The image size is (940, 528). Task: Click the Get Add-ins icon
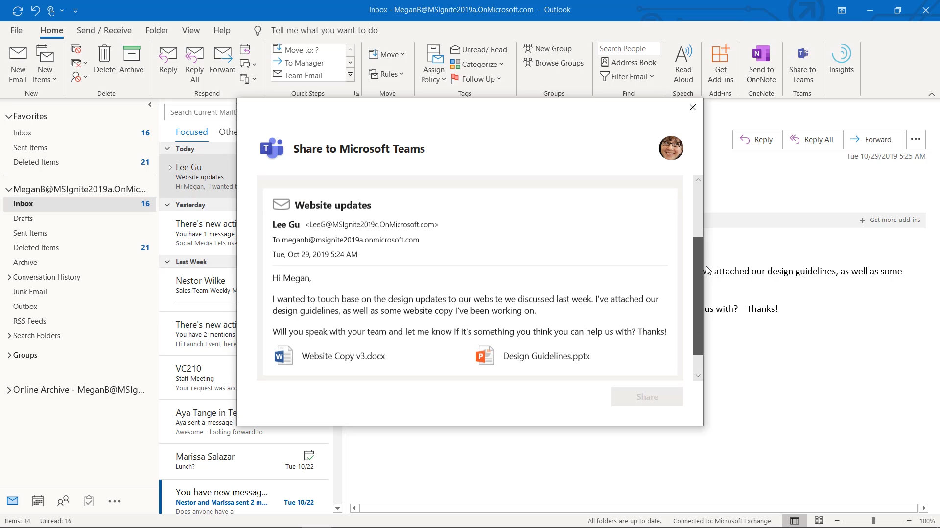tap(720, 64)
